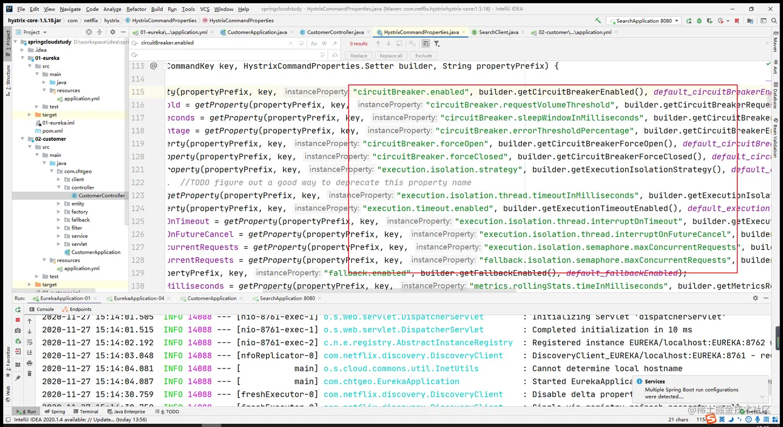The height and width of the screenshot is (427, 783).
Task: Open the Refactor menu
Action: (136, 9)
